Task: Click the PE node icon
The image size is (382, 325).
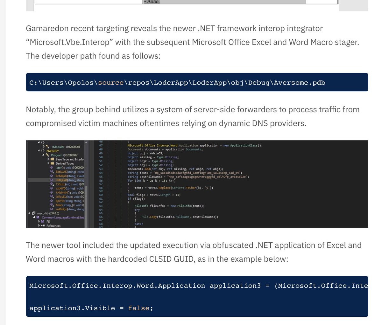Action: pyautogui.click(x=43, y=221)
